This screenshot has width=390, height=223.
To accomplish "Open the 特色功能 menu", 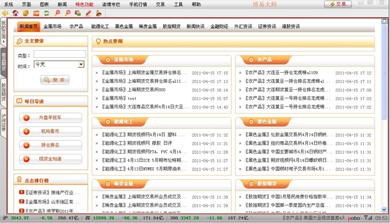I will click(85, 4).
